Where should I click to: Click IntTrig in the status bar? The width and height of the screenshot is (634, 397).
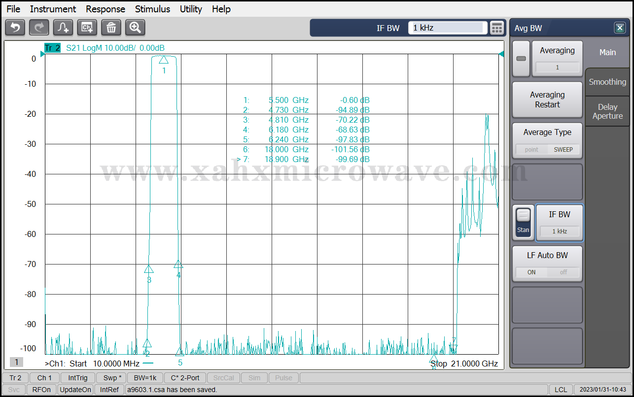78,378
